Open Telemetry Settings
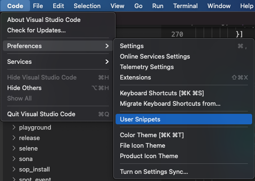Image resolution: width=255 pixels, height=181 pixels. pos(184,67)
